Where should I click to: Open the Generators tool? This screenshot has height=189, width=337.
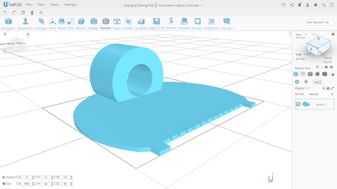[25, 24]
